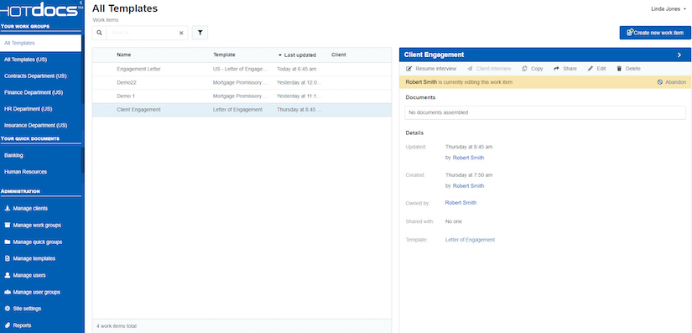Click the Resume interview pencil icon

coord(408,69)
